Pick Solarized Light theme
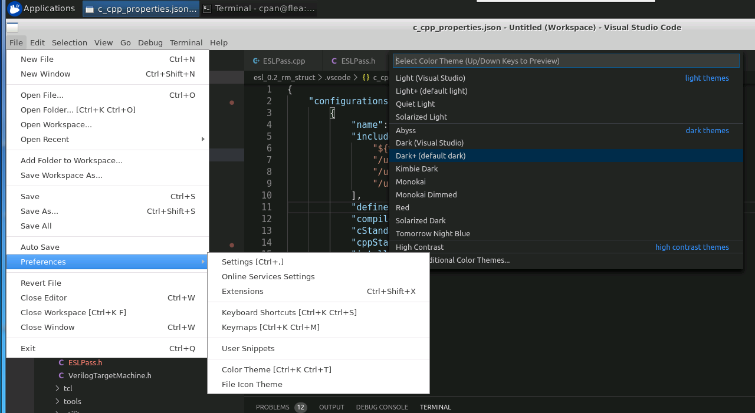 pos(566,117)
